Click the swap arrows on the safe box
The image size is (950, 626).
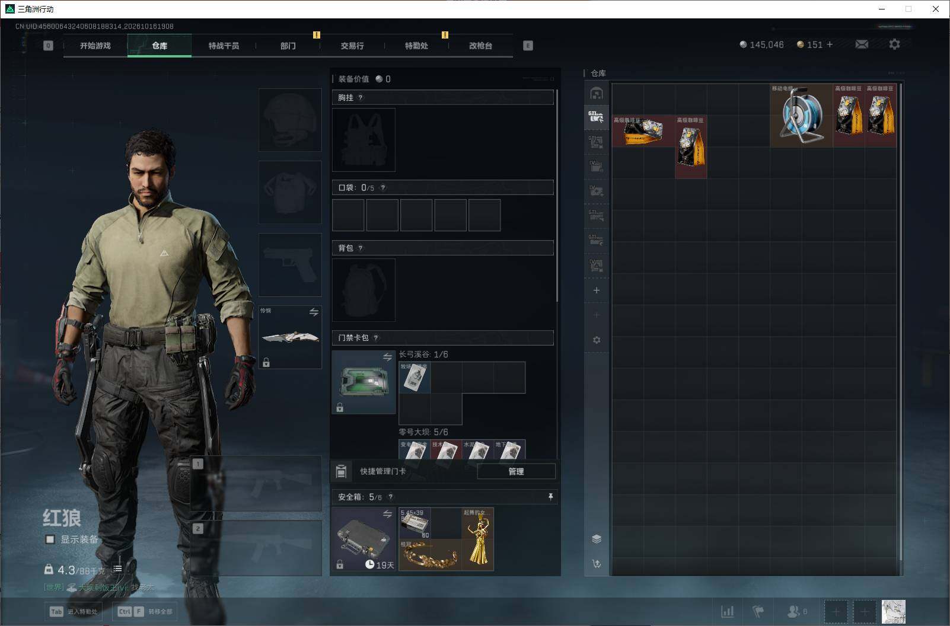[387, 514]
